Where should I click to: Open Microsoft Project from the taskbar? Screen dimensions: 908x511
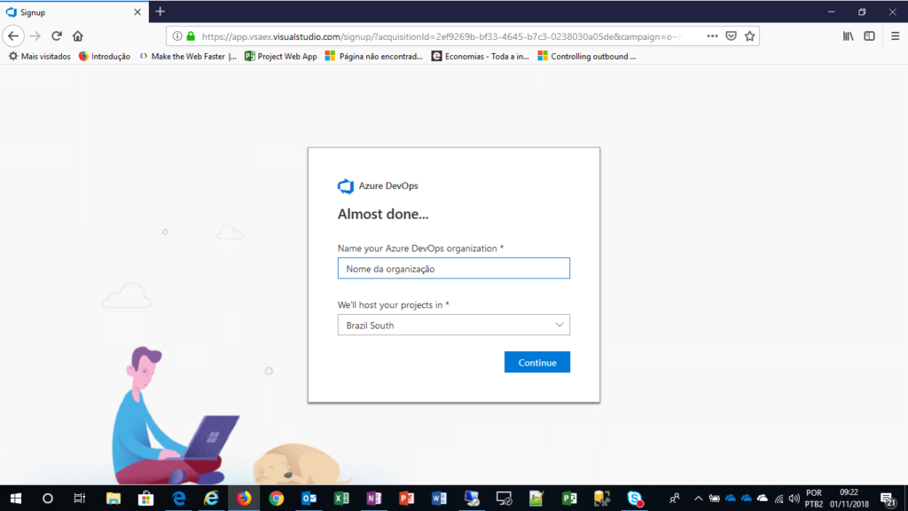(x=569, y=499)
